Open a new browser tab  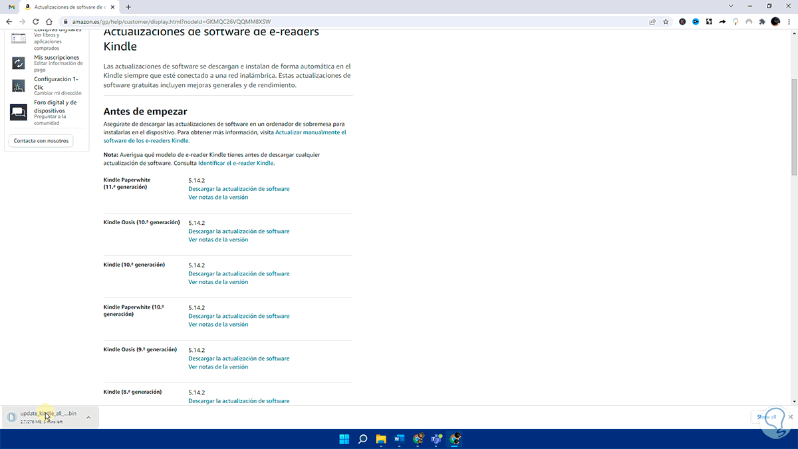click(x=128, y=7)
